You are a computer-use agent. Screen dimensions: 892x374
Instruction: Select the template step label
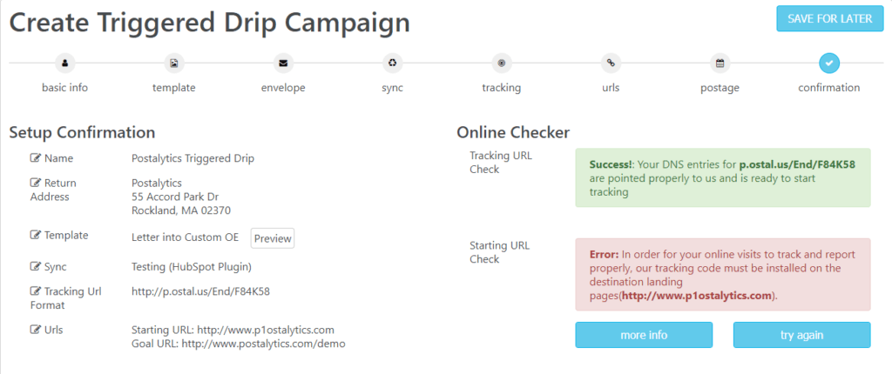174,88
